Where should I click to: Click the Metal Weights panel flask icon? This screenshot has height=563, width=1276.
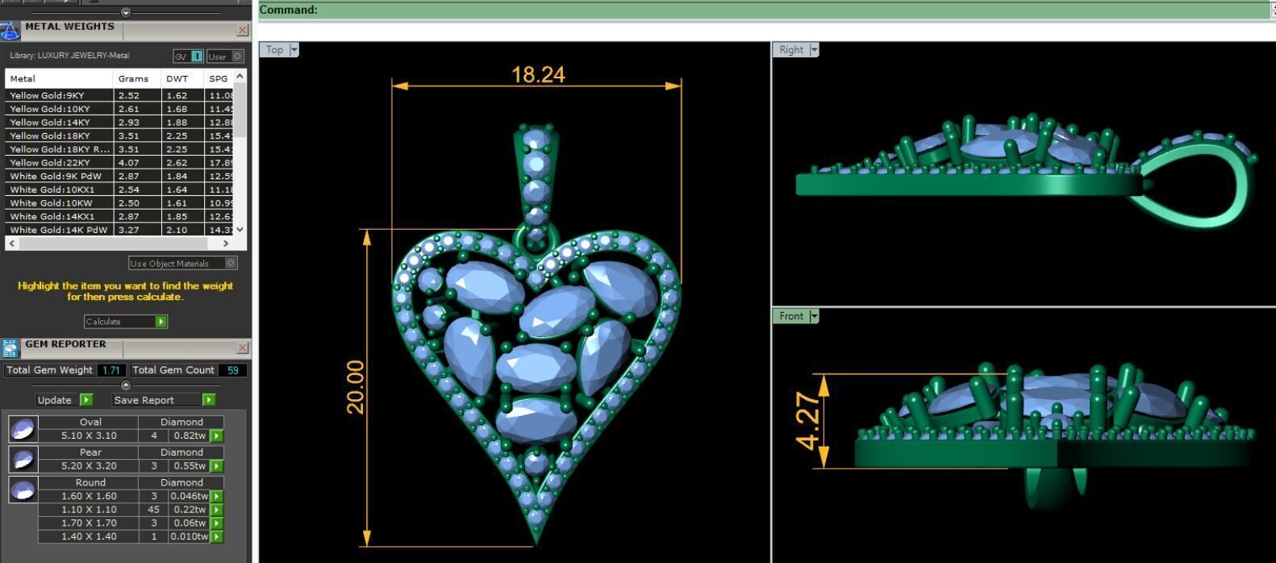[10, 31]
